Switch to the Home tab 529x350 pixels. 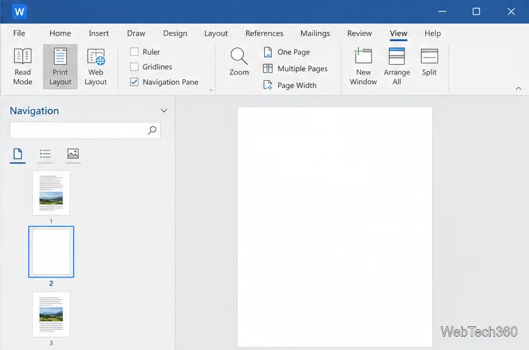coord(60,33)
